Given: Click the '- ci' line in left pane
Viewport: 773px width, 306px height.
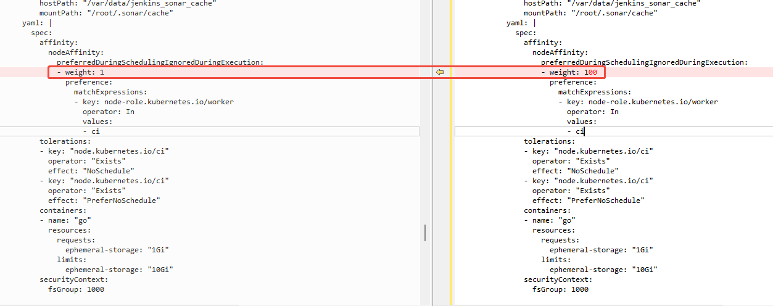Looking at the screenshot, I should click(91, 131).
